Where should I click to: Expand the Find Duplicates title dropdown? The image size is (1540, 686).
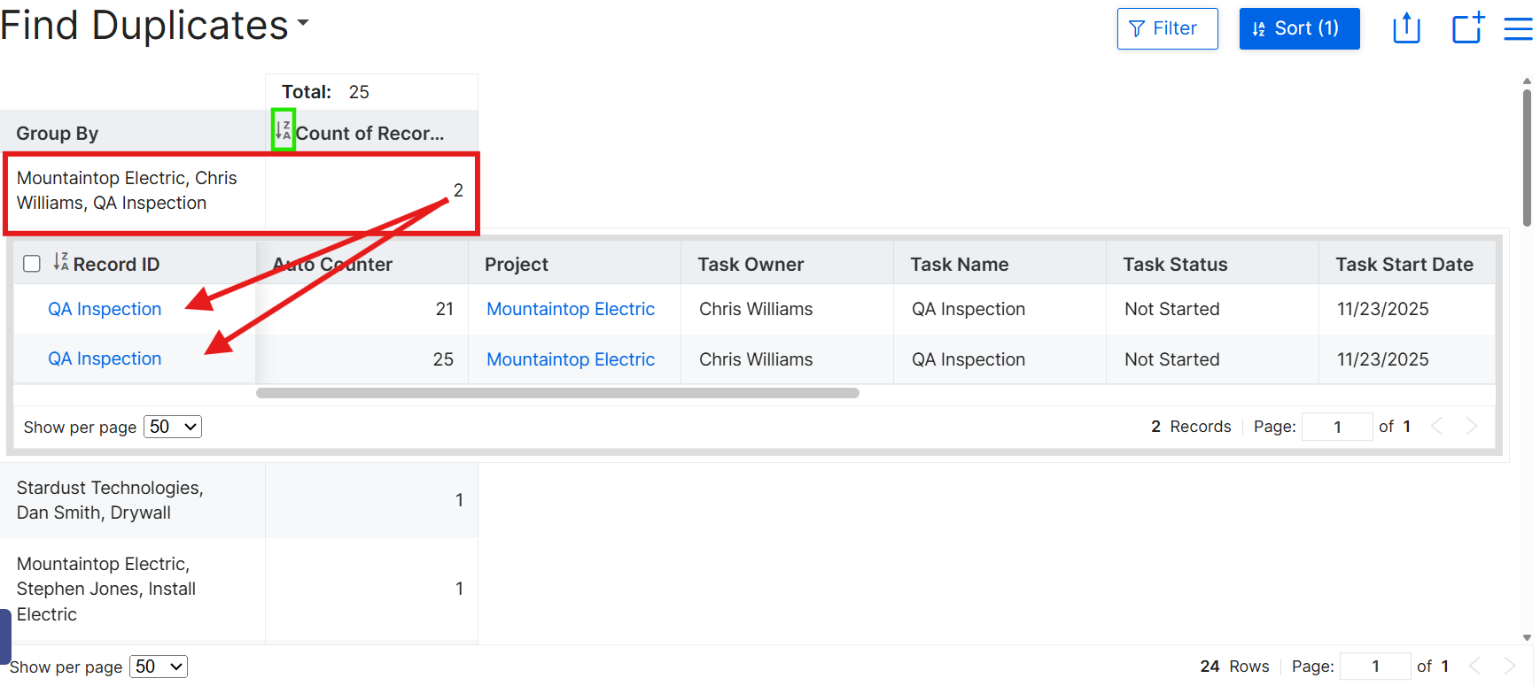(x=303, y=24)
